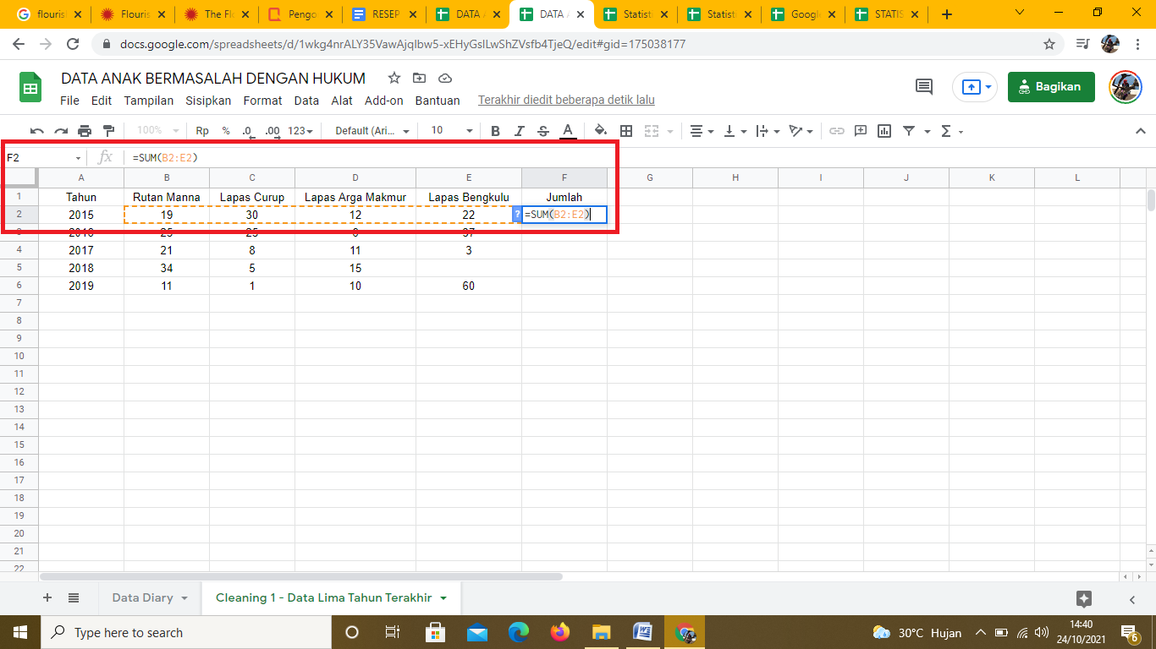Toggle bold formatting
Image resolution: width=1156 pixels, height=649 pixels.
click(x=496, y=131)
